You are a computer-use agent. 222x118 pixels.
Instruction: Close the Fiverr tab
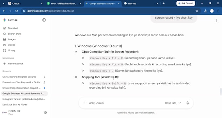tap(80, 3)
